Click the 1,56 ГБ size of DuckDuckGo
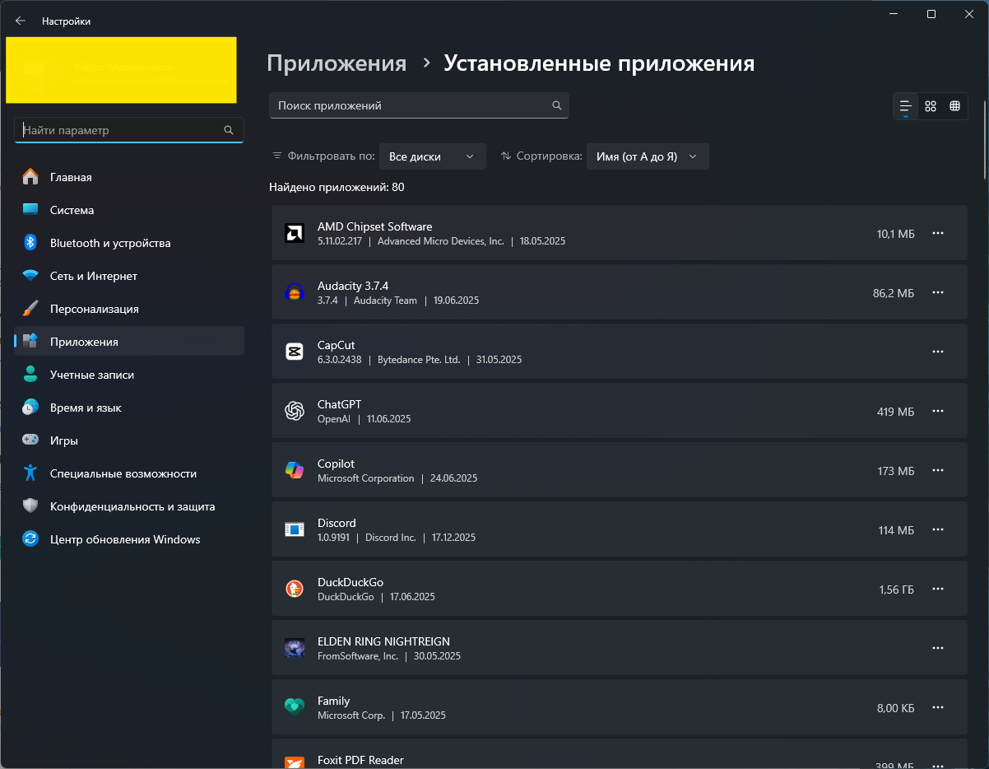The width and height of the screenshot is (989, 769). click(897, 590)
